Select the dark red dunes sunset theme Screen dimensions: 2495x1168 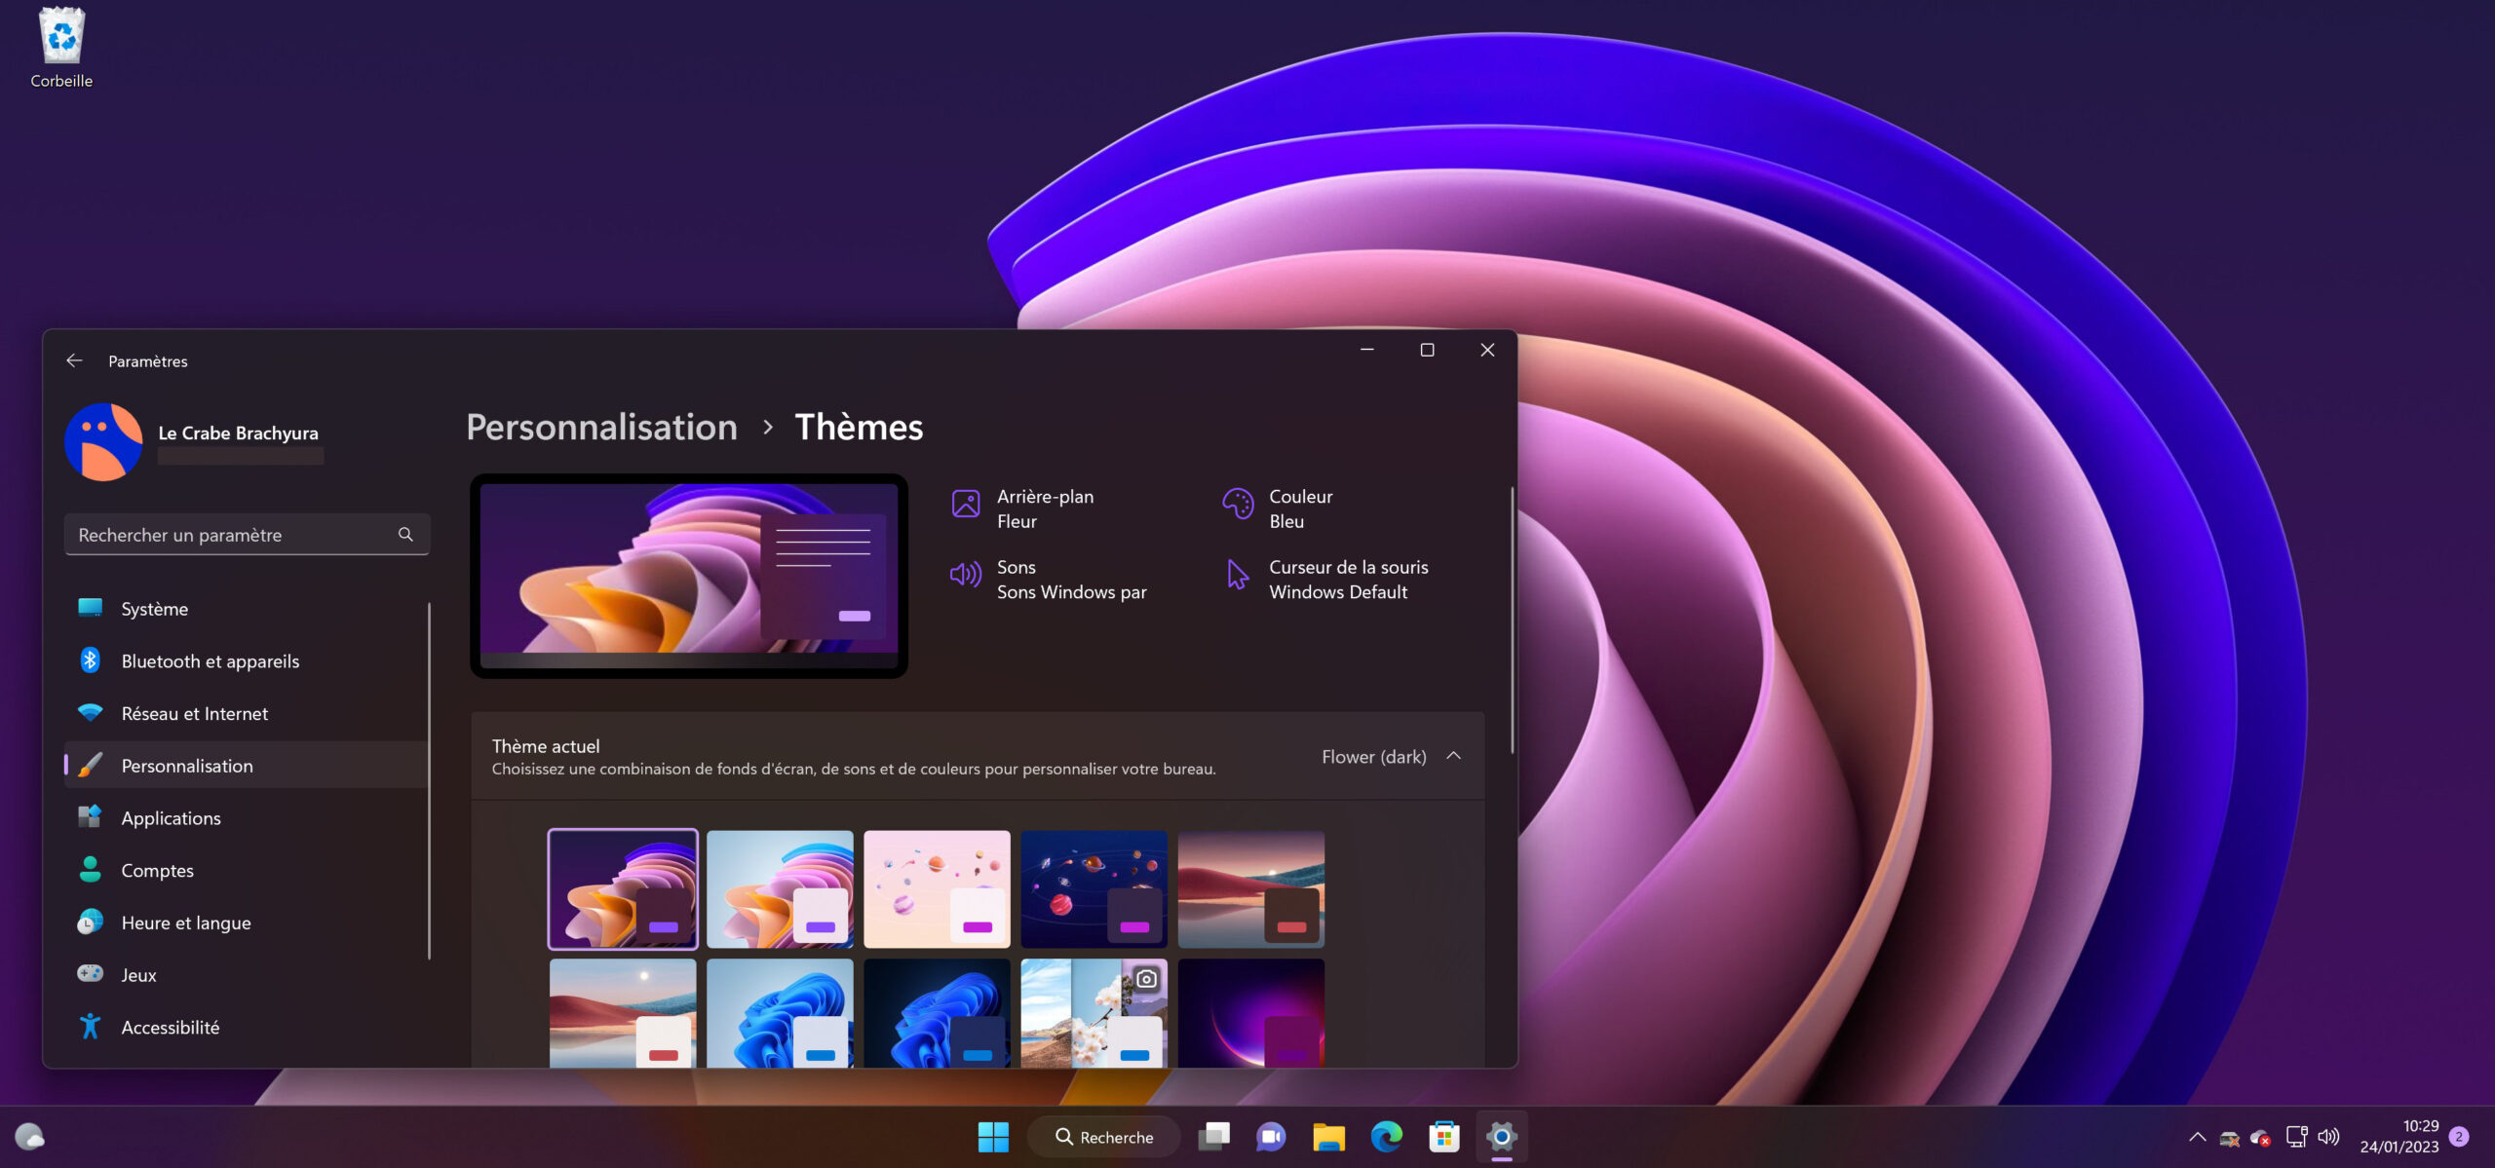pos(1251,889)
